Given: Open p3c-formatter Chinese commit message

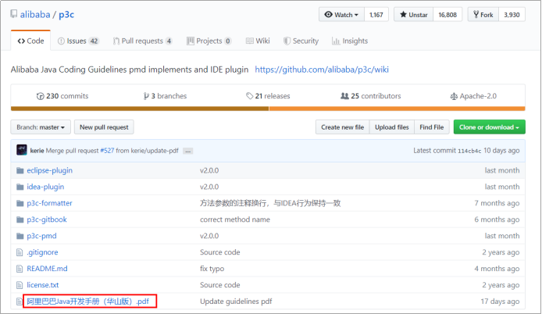Looking at the screenshot, I should (x=270, y=203).
